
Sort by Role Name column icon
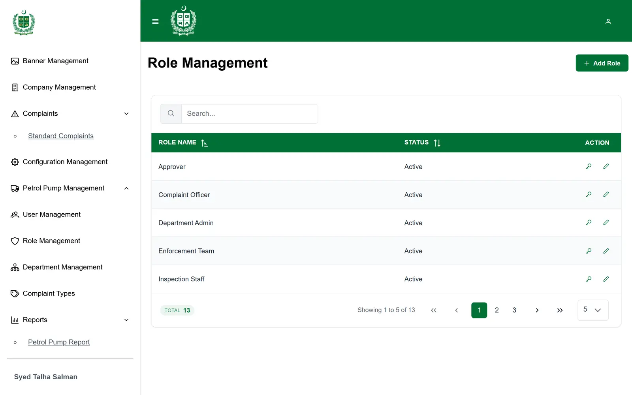point(204,143)
